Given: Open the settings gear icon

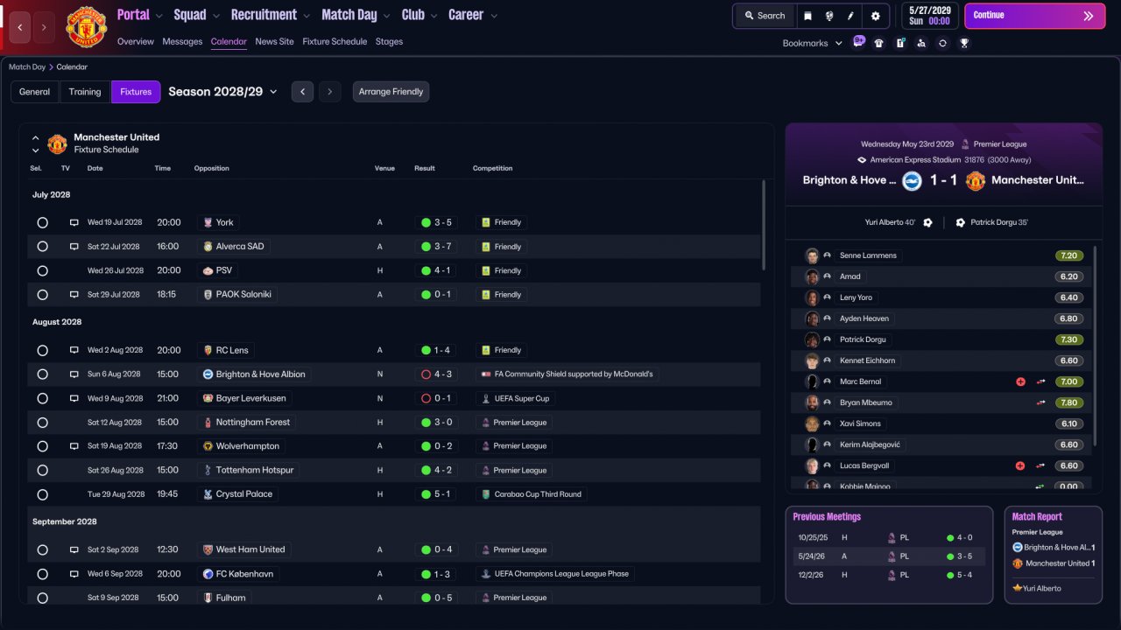Looking at the screenshot, I should pos(875,16).
